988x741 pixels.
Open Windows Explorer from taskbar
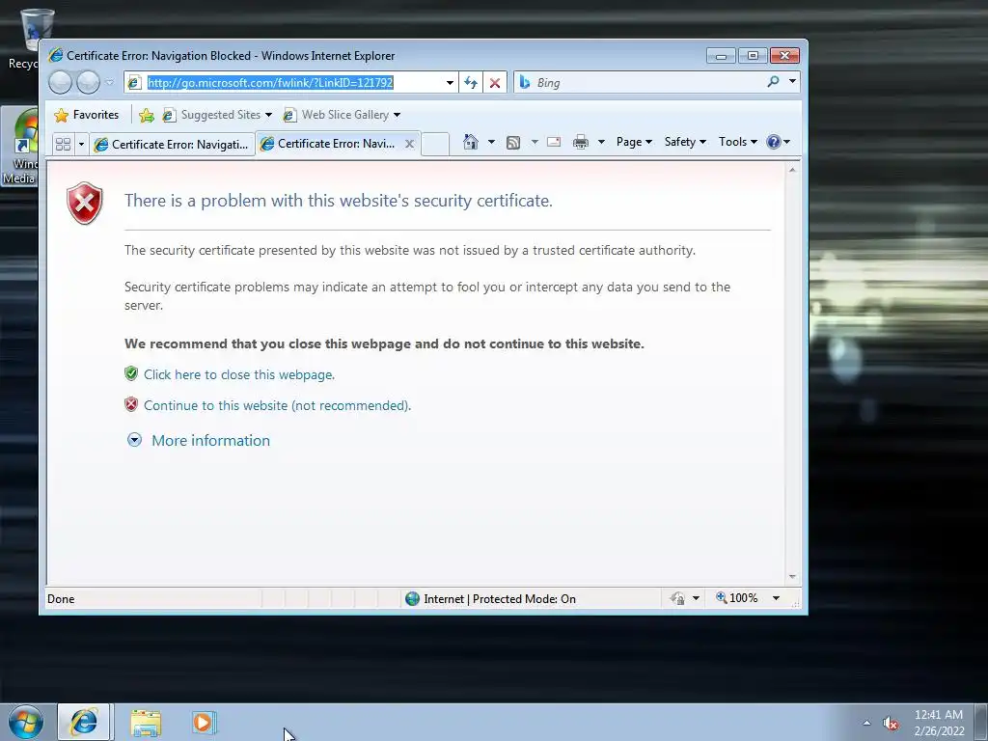(146, 723)
